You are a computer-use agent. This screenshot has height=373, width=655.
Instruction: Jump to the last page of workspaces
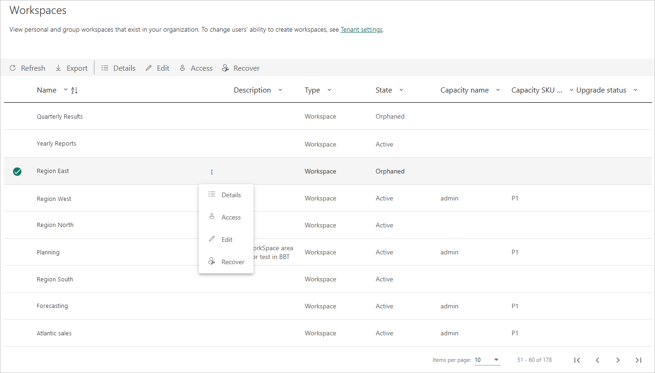[638, 360]
